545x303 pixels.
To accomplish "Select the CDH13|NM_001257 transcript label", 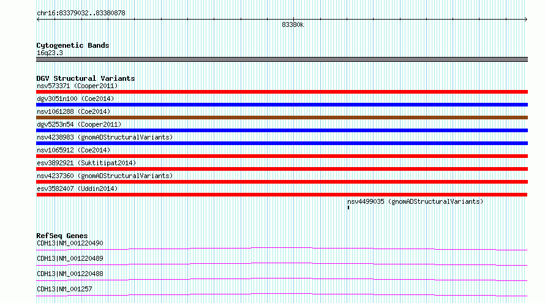I will point(64,289).
